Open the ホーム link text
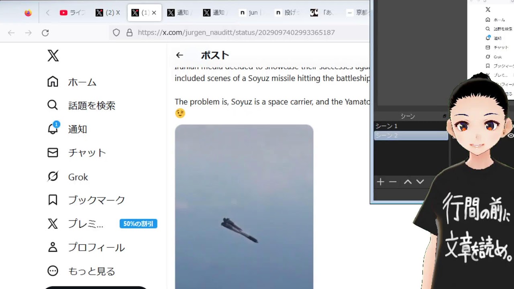Screen dimensions: 514x289 click(82, 82)
